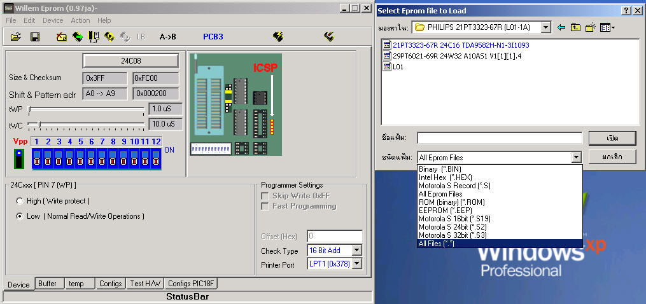Click the open file folder icon in Willem toolbar
Image resolution: width=646 pixels, height=304 pixels.
[x=16, y=37]
